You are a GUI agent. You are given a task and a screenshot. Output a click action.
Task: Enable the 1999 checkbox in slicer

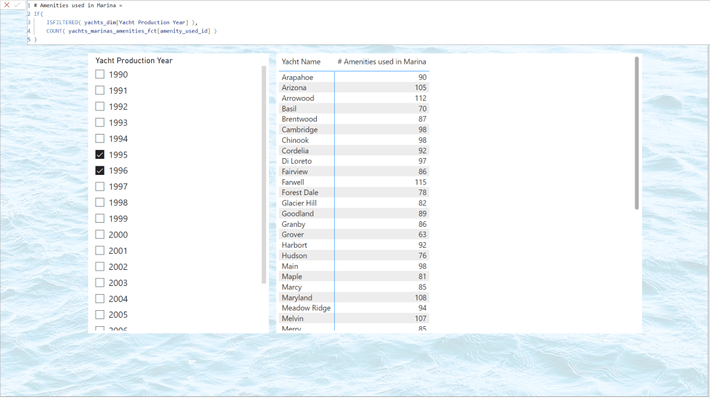(x=100, y=219)
